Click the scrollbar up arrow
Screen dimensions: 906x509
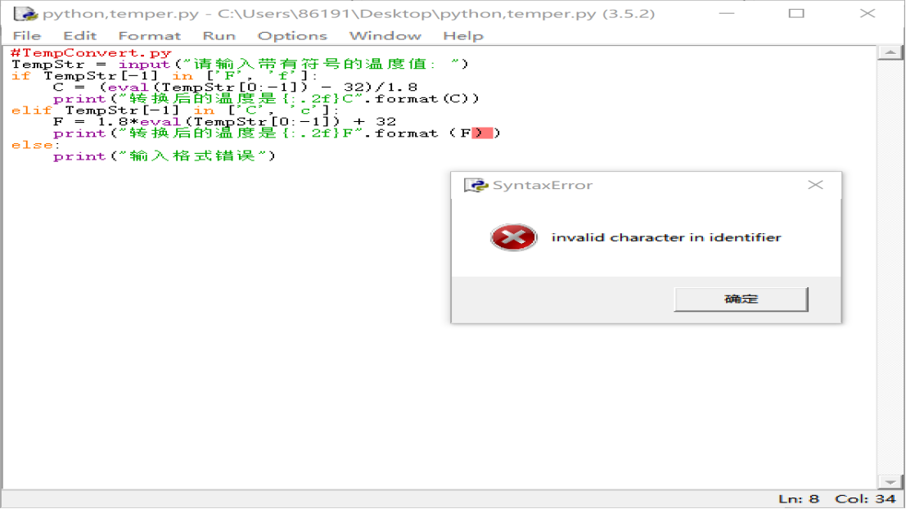click(890, 52)
